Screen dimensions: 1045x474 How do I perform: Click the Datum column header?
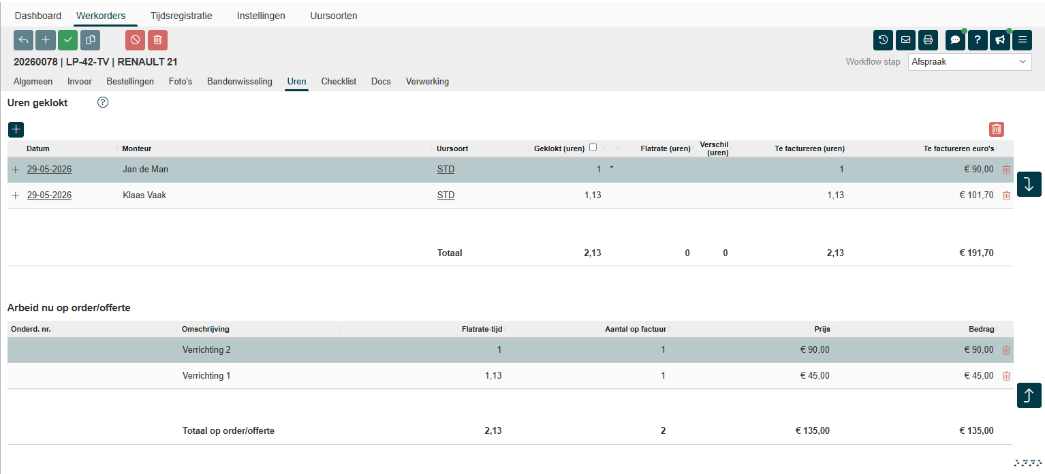[x=38, y=148]
